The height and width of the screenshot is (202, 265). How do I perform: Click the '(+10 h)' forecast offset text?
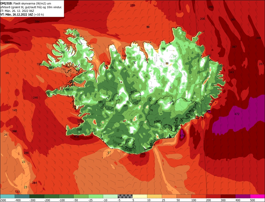[39, 15]
